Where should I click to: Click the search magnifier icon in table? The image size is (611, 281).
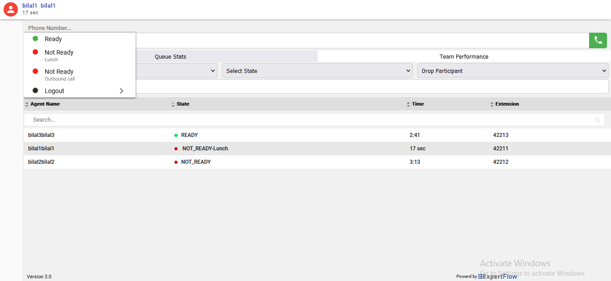tap(598, 120)
